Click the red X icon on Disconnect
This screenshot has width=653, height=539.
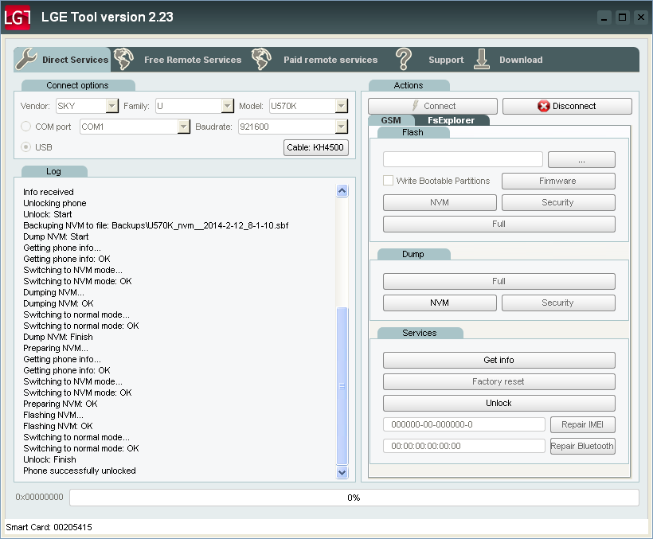[x=543, y=106]
